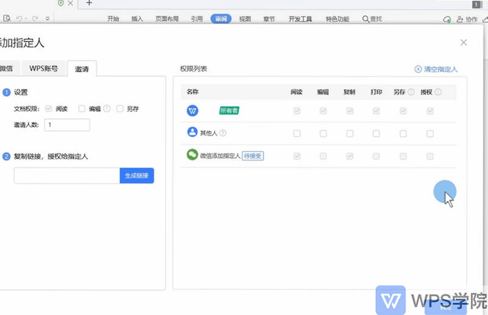488x315 pixels.
Task: Enable the 另存 document permission checkbox
Action: pyautogui.click(x=120, y=109)
